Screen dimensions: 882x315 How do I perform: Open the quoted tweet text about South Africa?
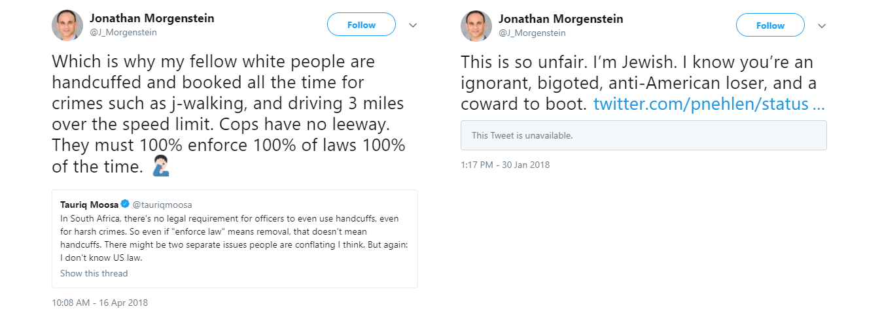pyautogui.click(x=234, y=237)
